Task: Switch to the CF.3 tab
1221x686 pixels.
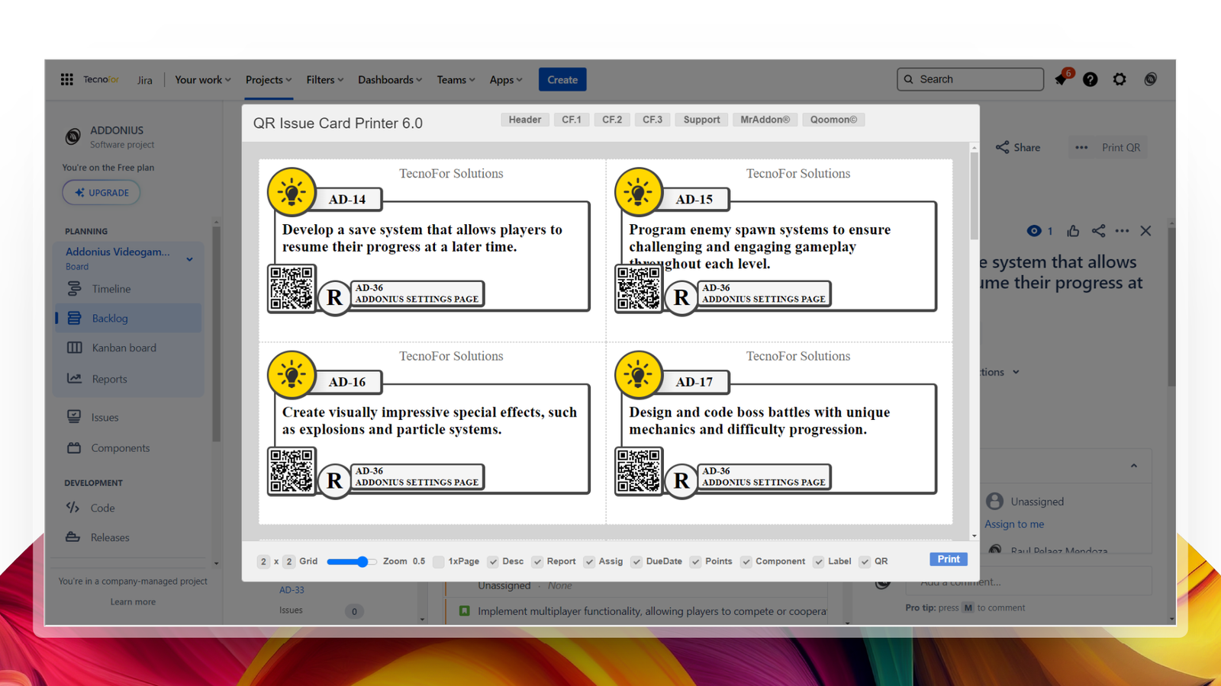Action: [652, 120]
